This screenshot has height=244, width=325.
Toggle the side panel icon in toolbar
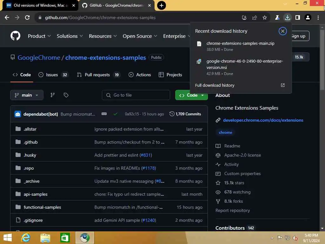click(x=298, y=18)
